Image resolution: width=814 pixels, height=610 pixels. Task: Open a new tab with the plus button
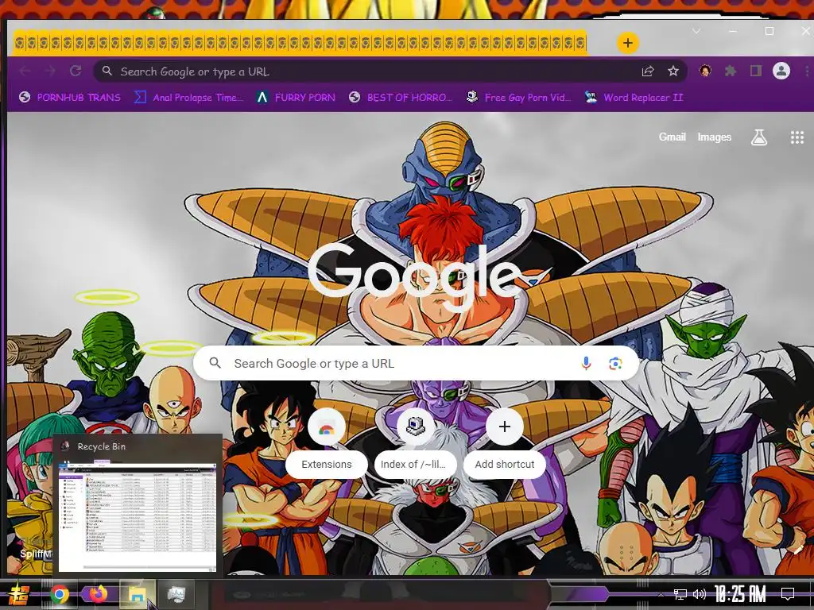coord(628,43)
